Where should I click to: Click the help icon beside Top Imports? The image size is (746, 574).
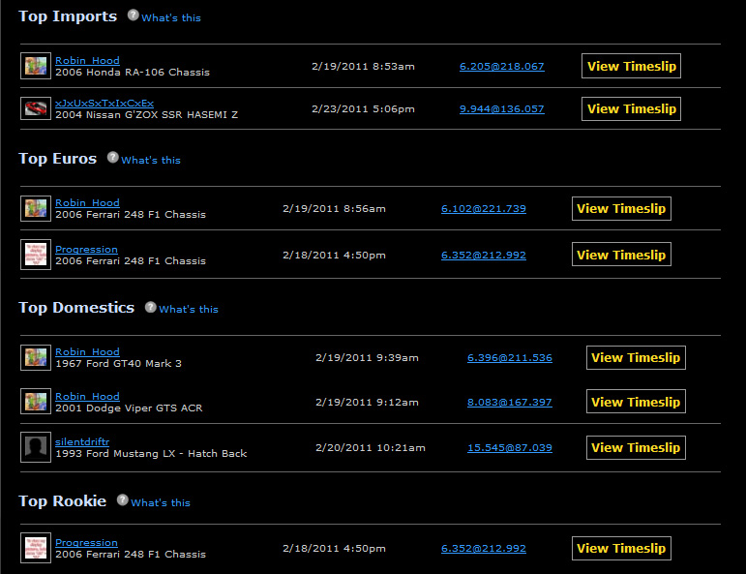134,16
